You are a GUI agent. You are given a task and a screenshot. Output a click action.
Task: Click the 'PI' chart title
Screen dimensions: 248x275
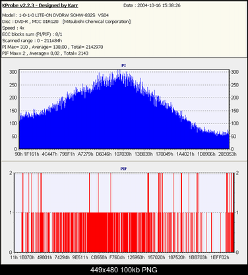[x=123, y=65]
